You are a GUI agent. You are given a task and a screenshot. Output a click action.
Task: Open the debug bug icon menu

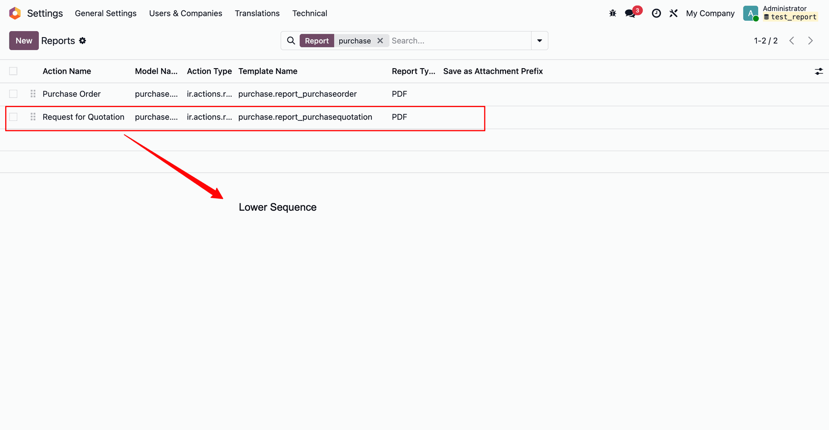[x=613, y=13]
